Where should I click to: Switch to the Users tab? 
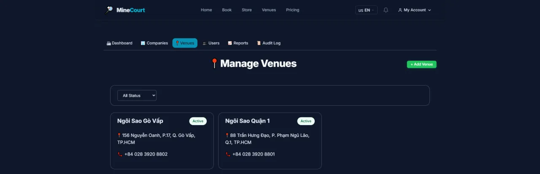click(x=211, y=43)
